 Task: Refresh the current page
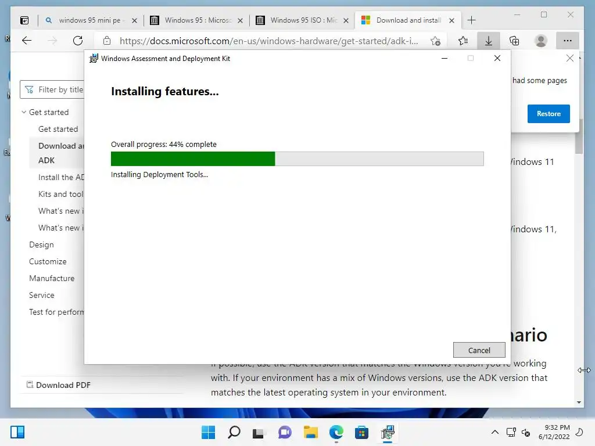[78, 41]
